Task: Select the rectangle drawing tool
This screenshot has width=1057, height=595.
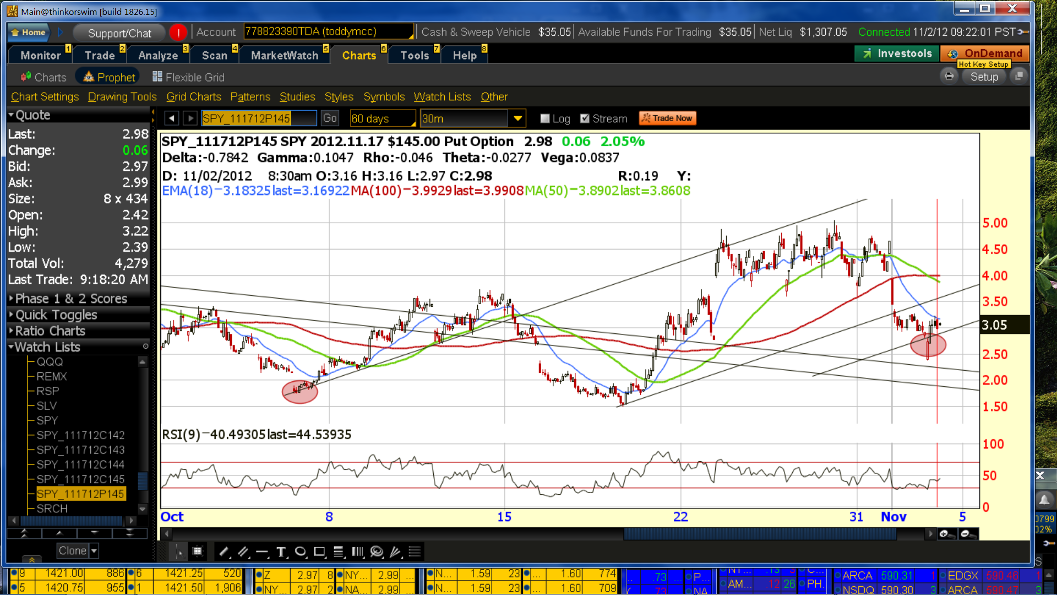Action: [x=319, y=551]
